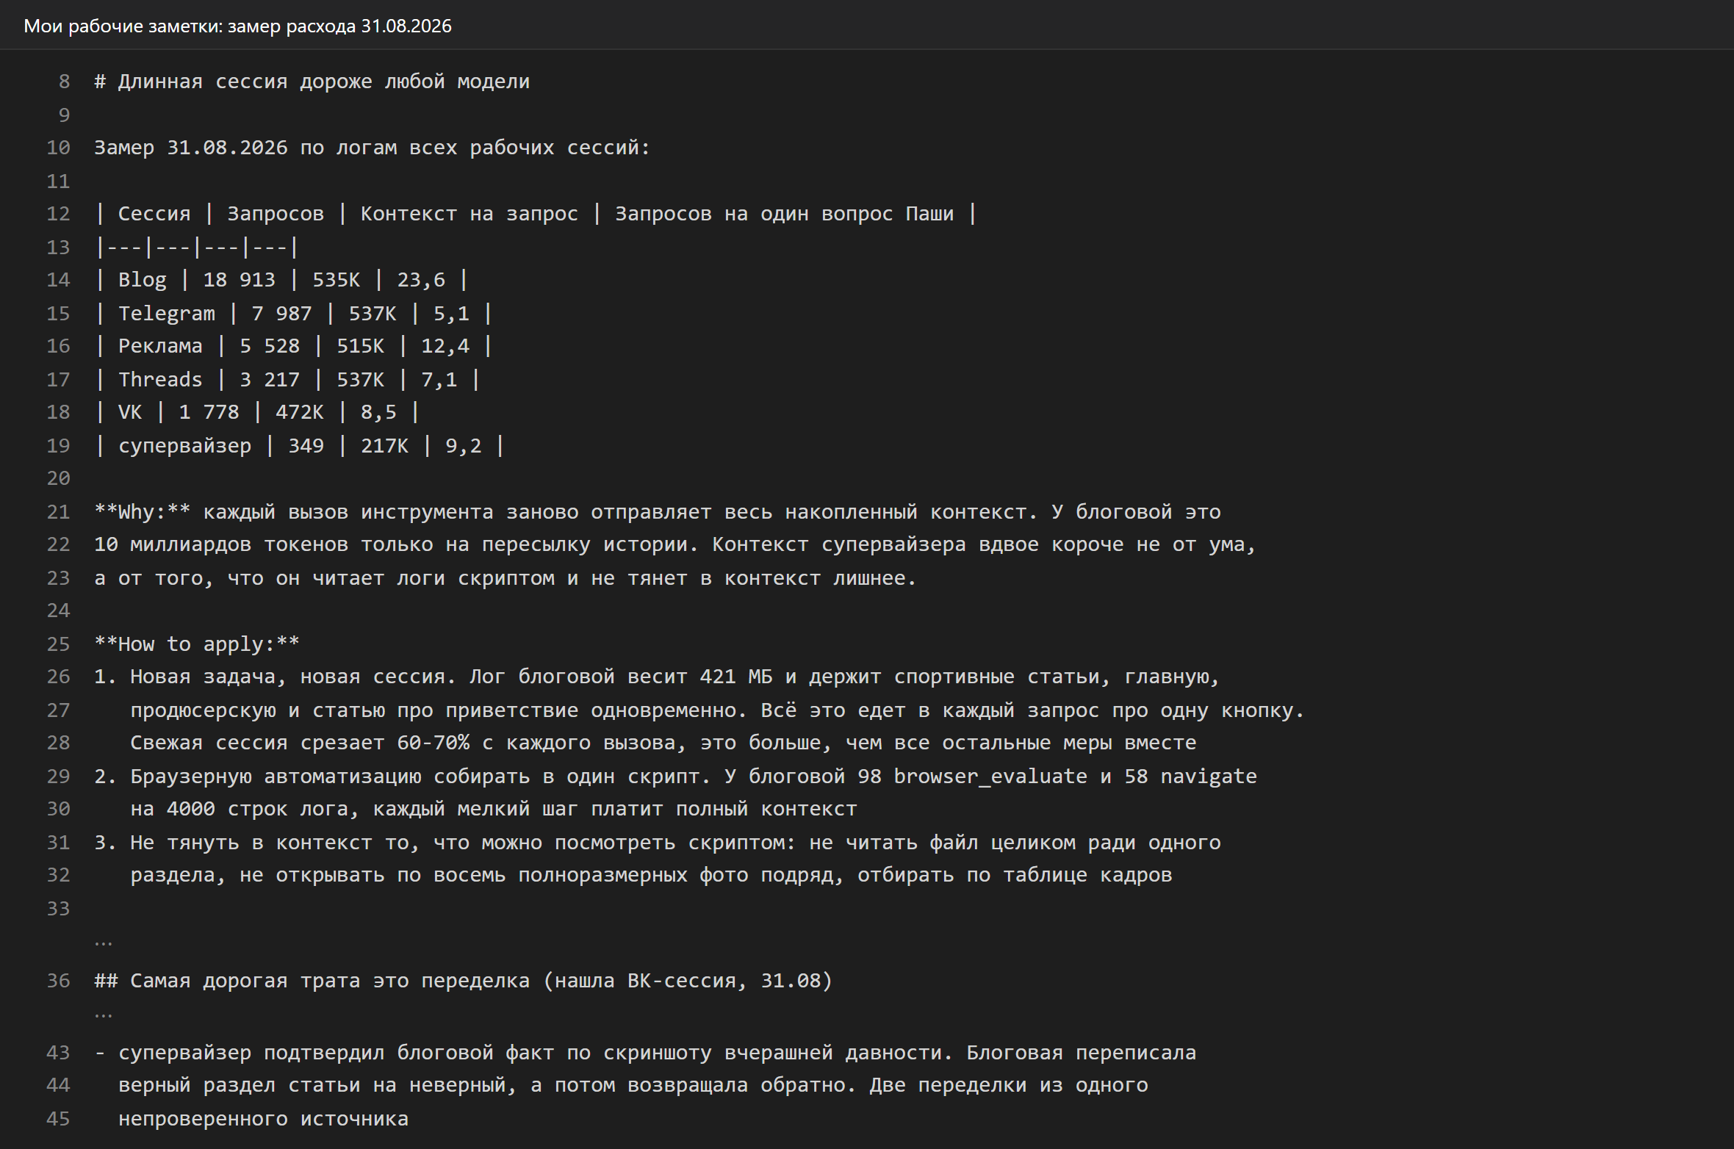The height and width of the screenshot is (1149, 1734).
Task: Select line number 8 in gutter
Action: 64,82
